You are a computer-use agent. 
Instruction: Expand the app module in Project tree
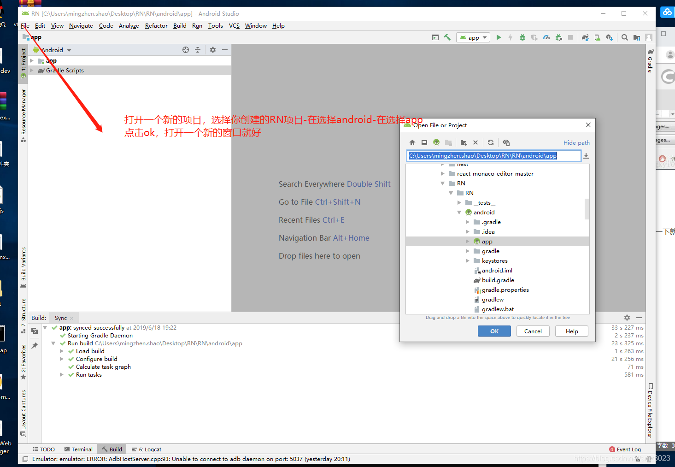pos(32,61)
